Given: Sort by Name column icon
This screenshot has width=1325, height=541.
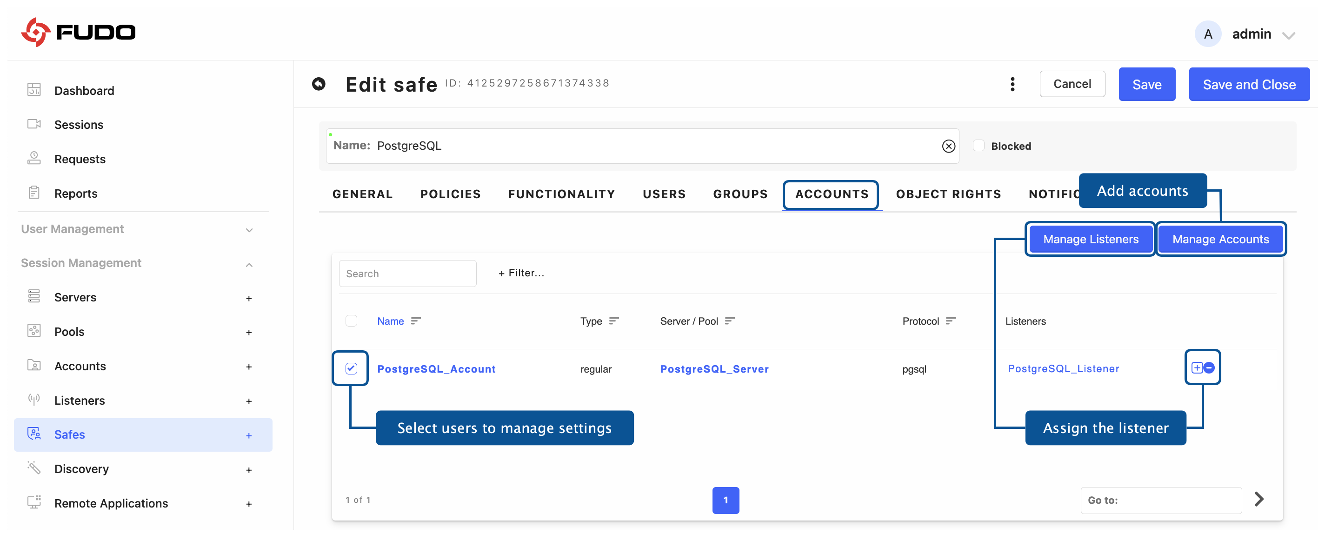Looking at the screenshot, I should [416, 321].
